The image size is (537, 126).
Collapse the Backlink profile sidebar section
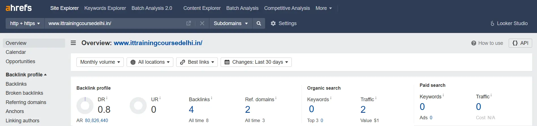tap(26, 75)
